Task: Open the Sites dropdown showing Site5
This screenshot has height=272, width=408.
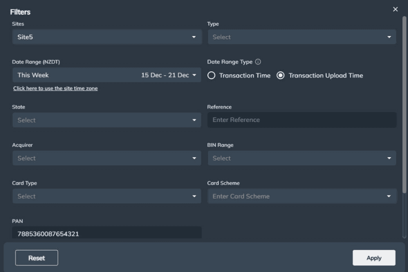Action: pos(107,37)
